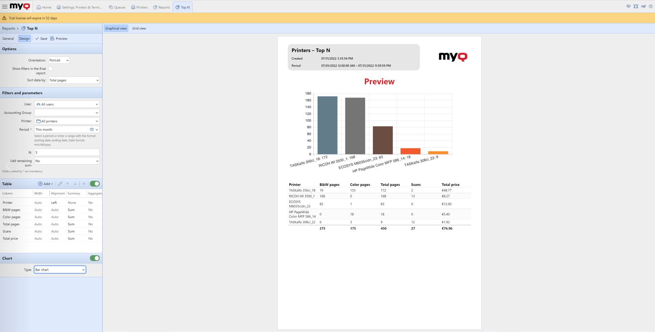This screenshot has width=655, height=332.
Task: Open the Printer filter dropdown
Action: (x=67, y=121)
